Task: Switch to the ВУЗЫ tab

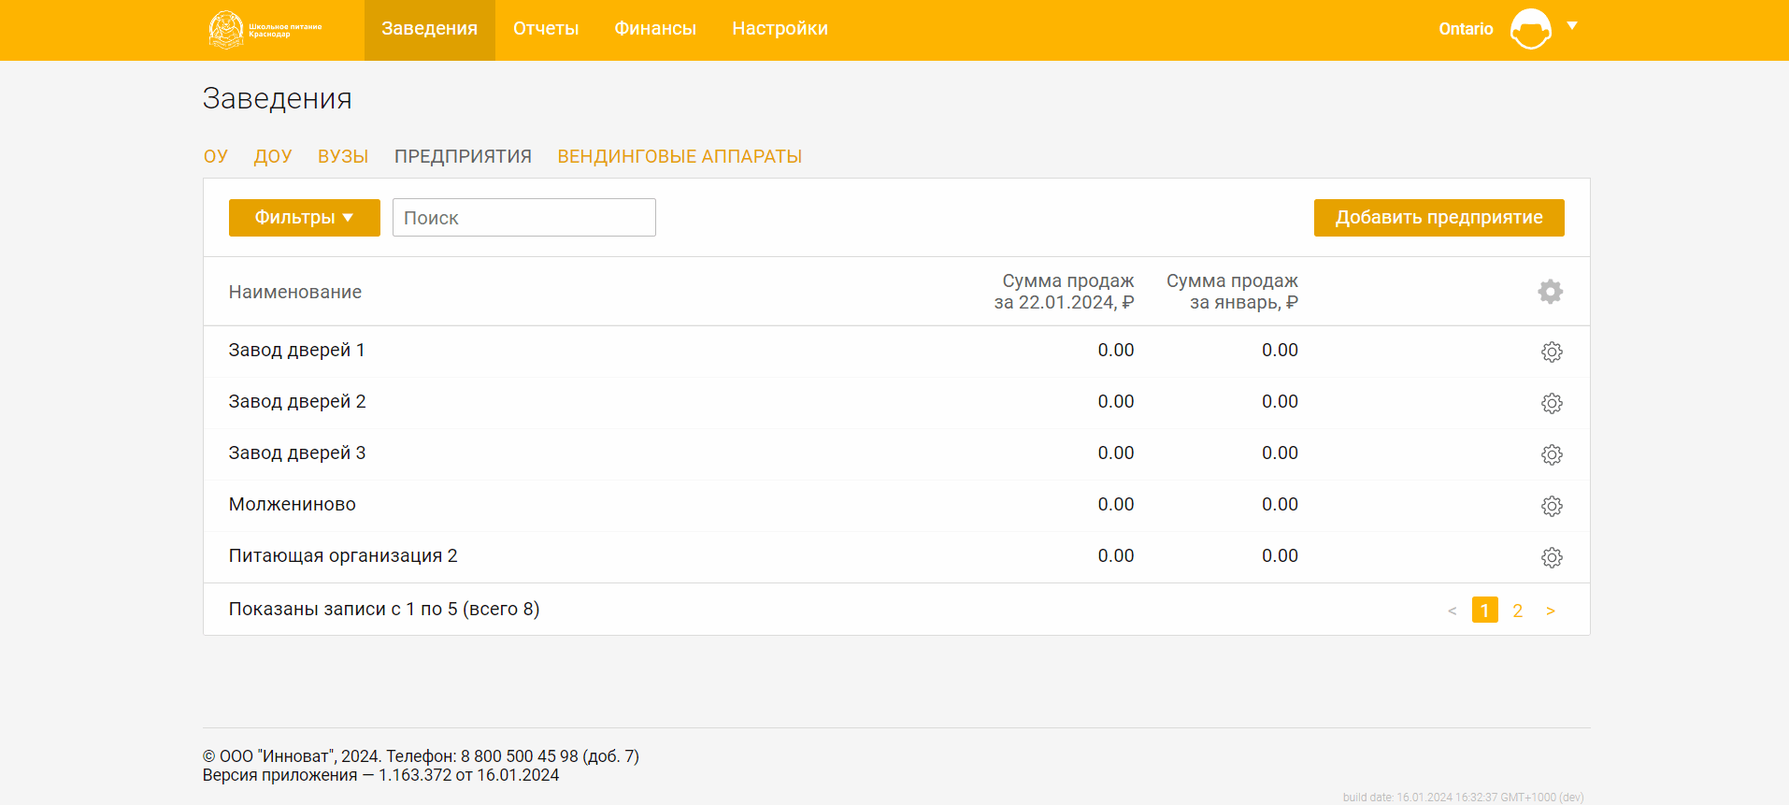Action: point(342,156)
